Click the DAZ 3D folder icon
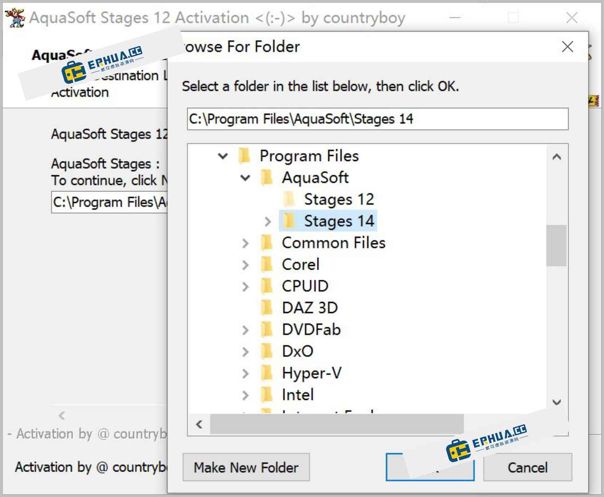 pos(267,307)
